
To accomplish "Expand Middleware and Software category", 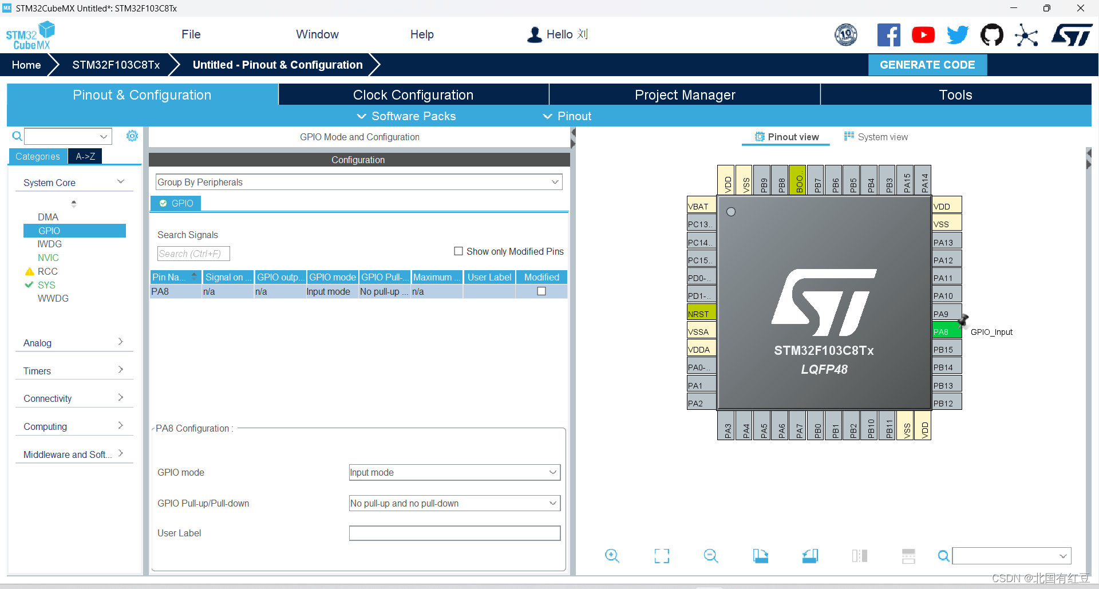I will tap(74, 454).
